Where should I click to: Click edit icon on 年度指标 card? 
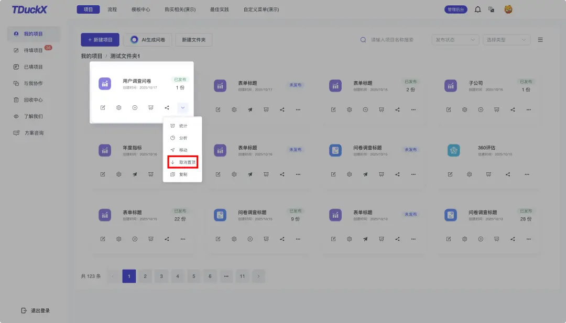103,174
